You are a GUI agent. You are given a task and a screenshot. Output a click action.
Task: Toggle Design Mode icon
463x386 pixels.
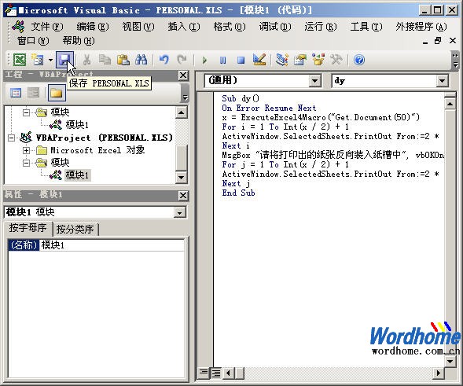click(259, 60)
